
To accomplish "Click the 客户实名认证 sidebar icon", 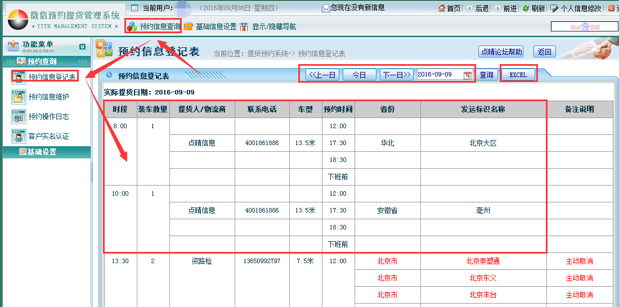I will pyautogui.click(x=19, y=137).
